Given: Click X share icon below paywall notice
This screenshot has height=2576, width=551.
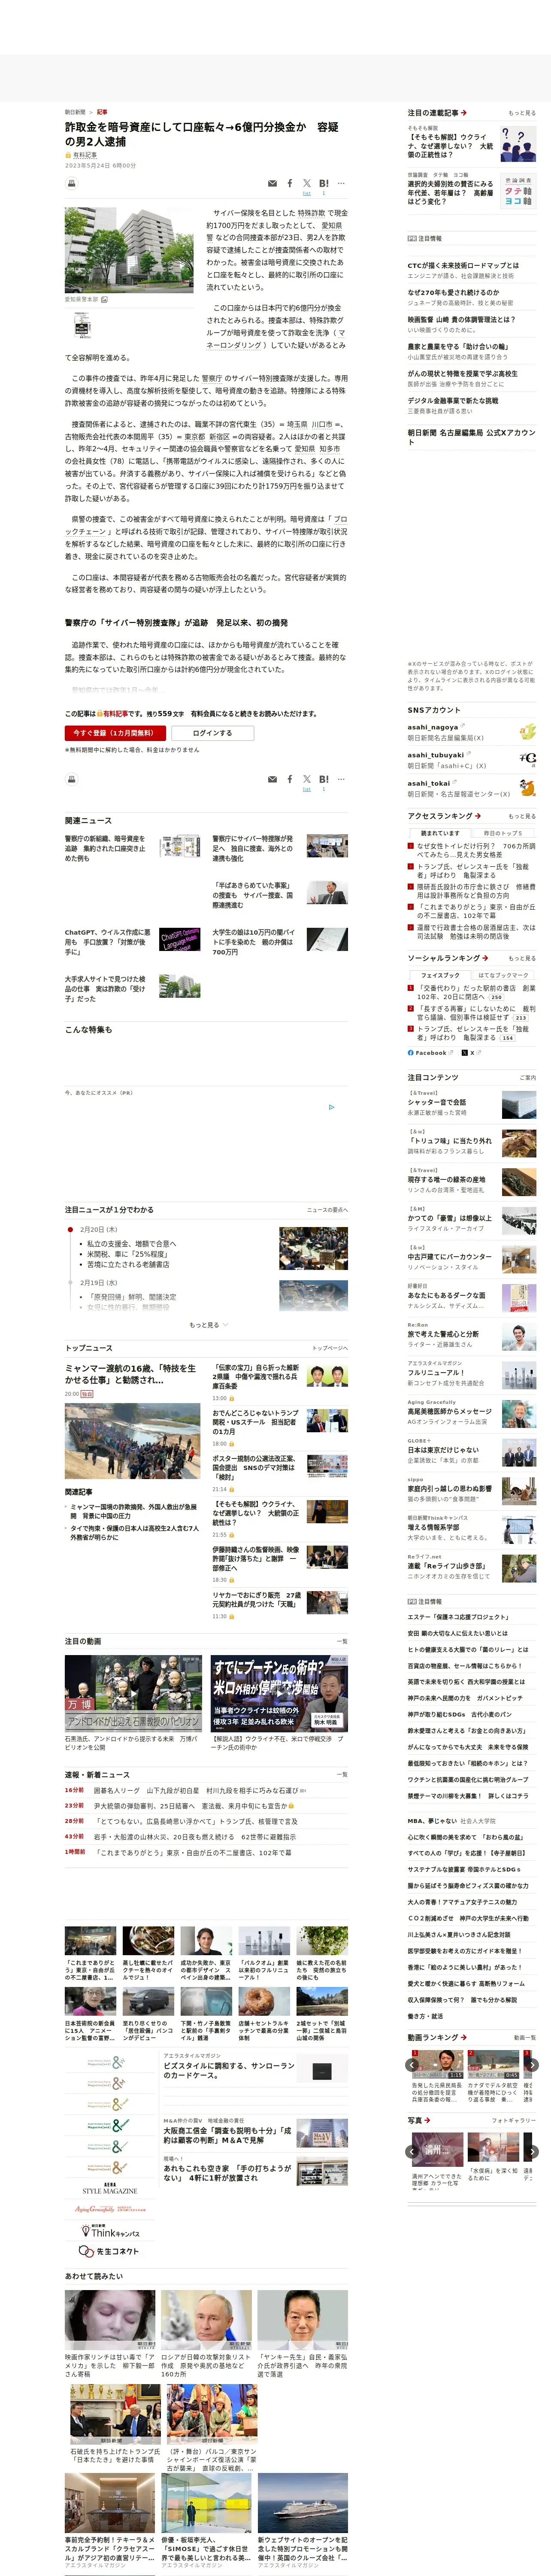Looking at the screenshot, I should [x=307, y=779].
